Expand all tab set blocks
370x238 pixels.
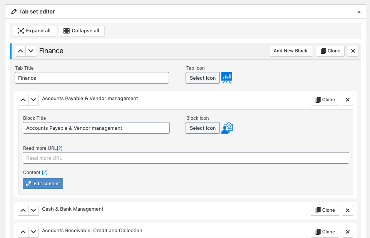(34, 31)
